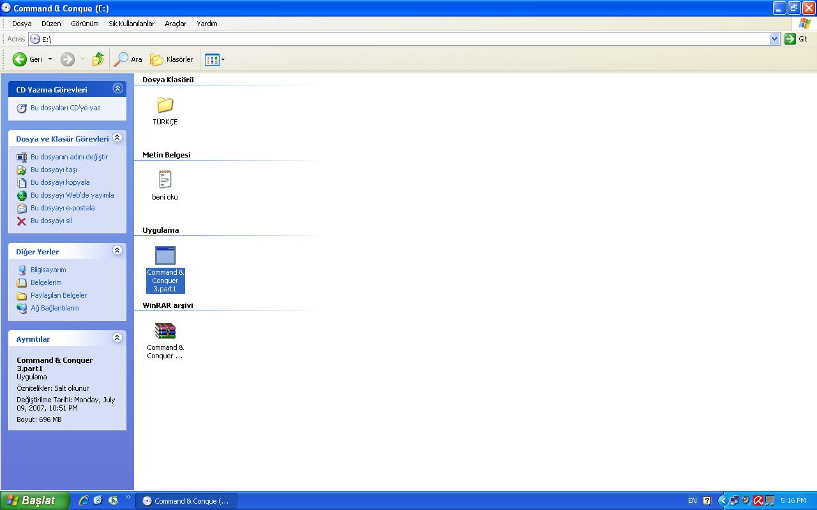Open the Düzen menu
This screenshot has width=817, height=510.
[51, 24]
